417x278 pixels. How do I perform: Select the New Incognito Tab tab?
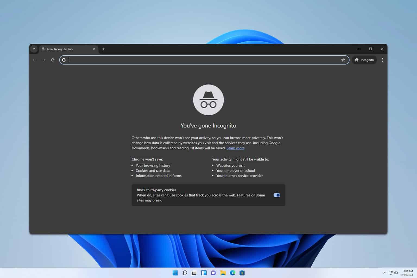(69, 49)
